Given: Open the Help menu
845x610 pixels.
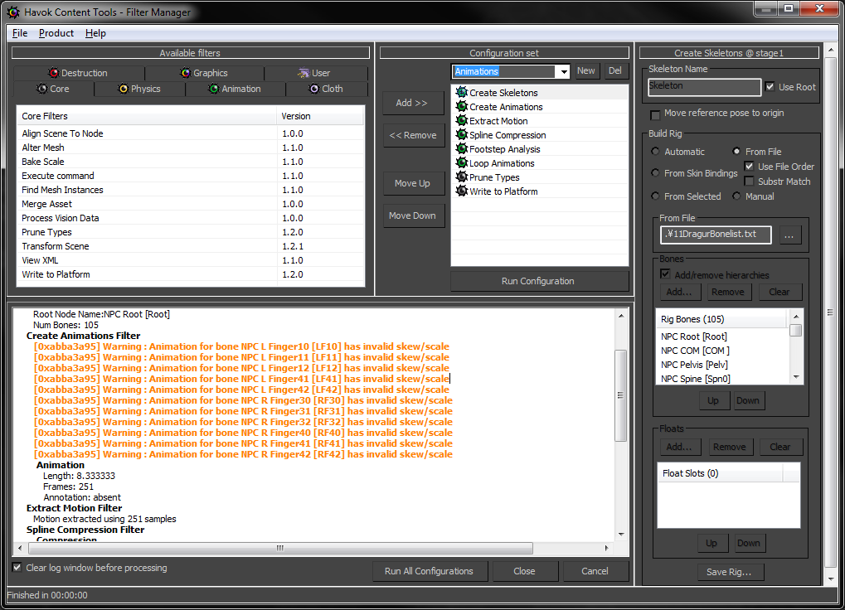Looking at the screenshot, I should point(95,33).
